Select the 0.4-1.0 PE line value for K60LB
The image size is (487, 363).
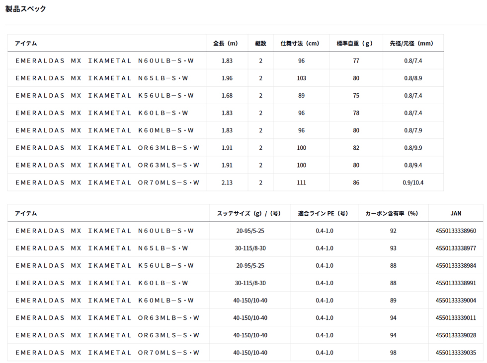pyautogui.click(x=325, y=283)
